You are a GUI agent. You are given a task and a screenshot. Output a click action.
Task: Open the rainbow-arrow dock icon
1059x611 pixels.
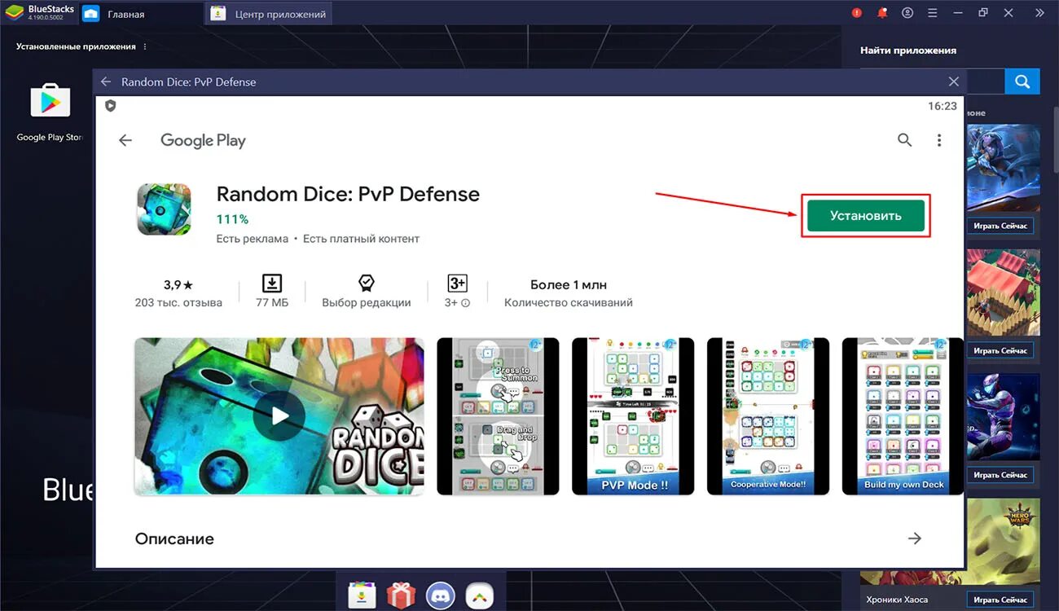[480, 596]
